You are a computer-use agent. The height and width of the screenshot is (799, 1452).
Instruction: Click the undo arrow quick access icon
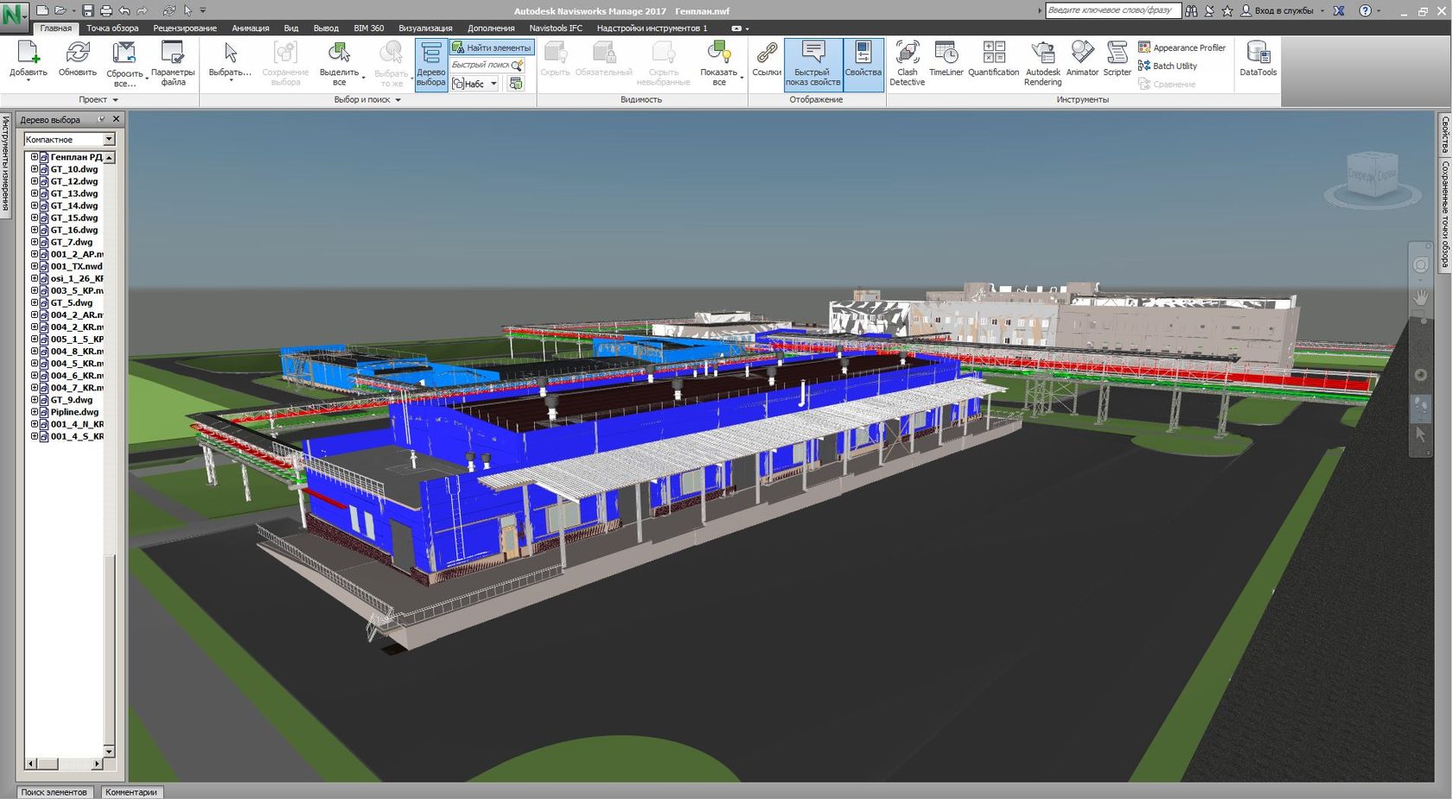(124, 10)
